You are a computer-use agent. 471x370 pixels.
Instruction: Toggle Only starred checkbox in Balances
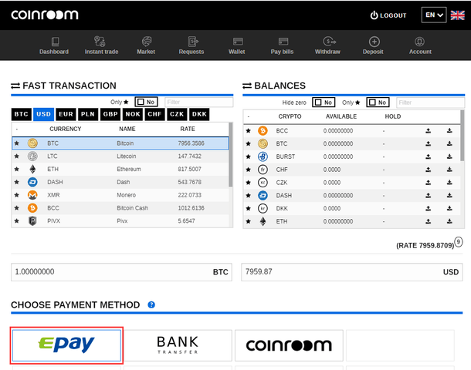click(372, 103)
